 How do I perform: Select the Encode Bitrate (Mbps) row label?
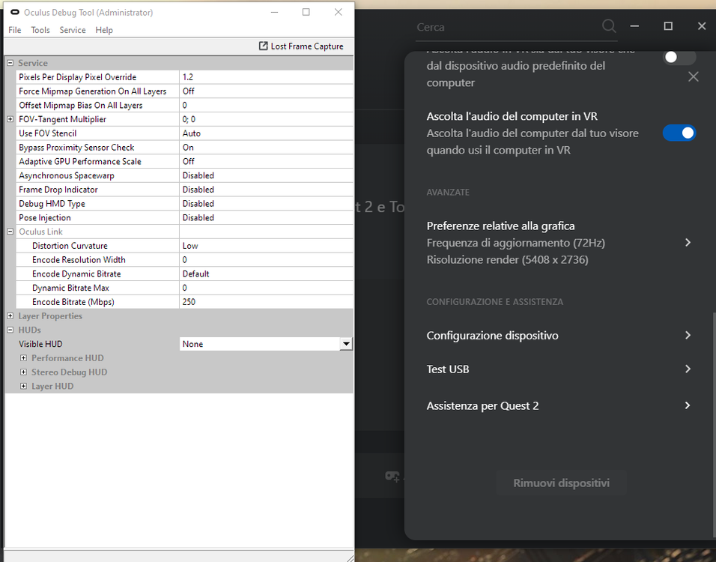click(x=73, y=302)
